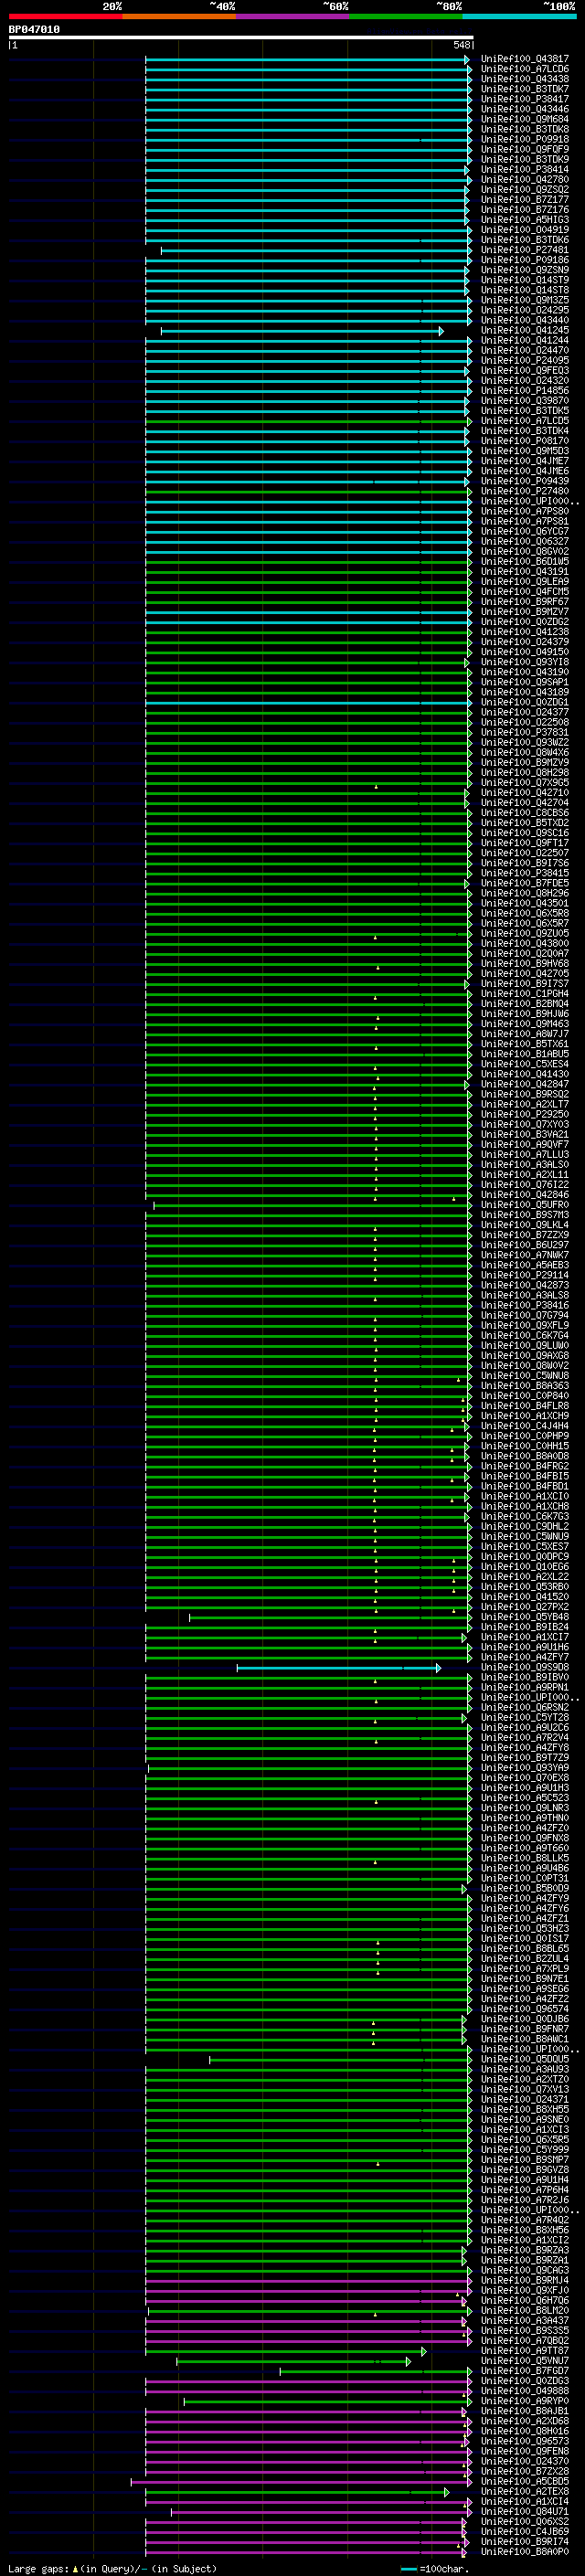Image resolution: width=585 pixels, height=2576 pixels.
Task: Select hit UniRef100_Q41520
Action: (524, 1597)
